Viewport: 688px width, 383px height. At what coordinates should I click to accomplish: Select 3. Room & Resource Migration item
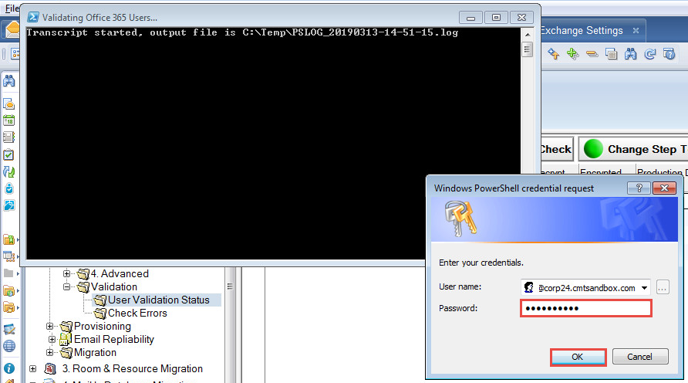pos(132,368)
